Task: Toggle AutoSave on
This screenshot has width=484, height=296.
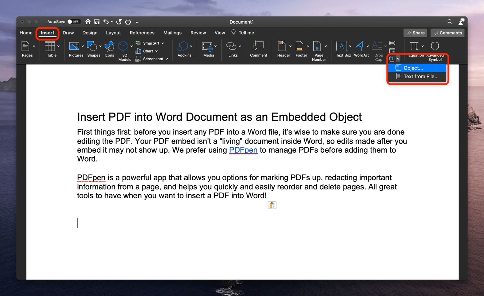Action: point(74,22)
